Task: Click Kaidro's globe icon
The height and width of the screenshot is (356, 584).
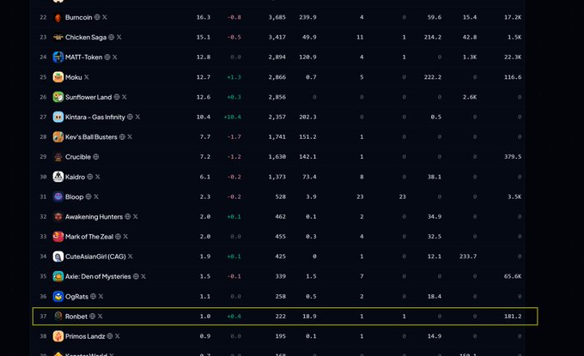Action: (x=90, y=177)
